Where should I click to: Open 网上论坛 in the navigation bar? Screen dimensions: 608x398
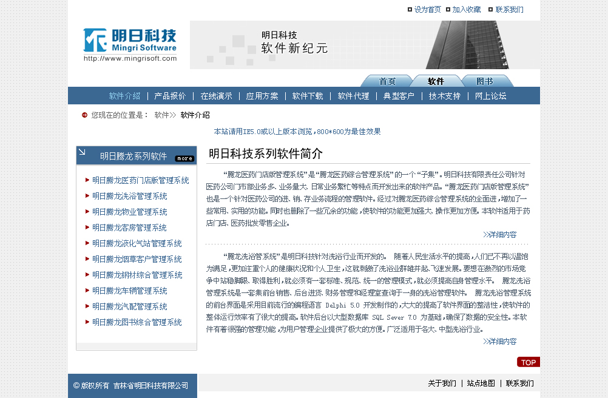(490, 96)
